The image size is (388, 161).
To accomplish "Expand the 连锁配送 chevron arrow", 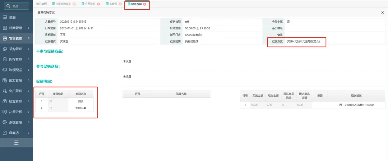I will pyautogui.click(x=28, y=70).
